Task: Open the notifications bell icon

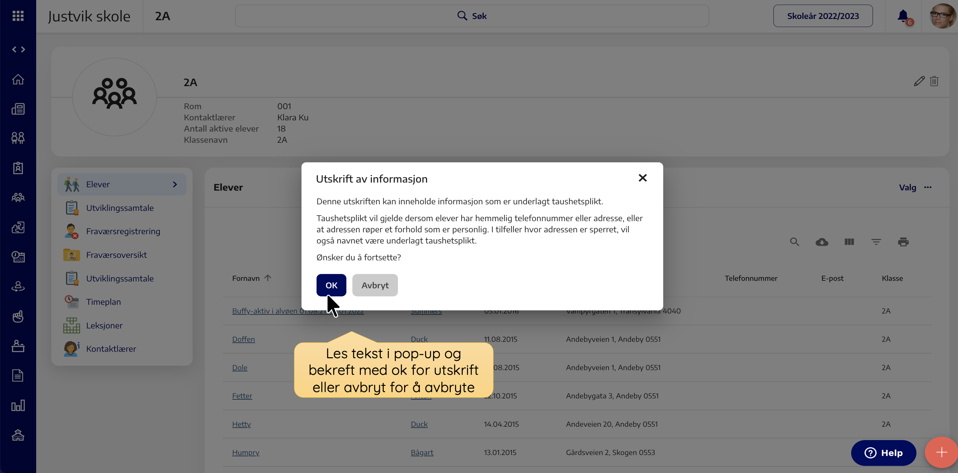Action: point(903,16)
